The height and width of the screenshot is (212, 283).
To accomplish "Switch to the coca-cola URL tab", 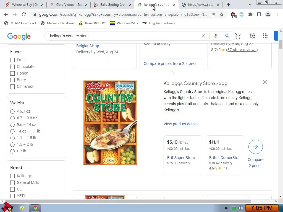I will point(200,5).
